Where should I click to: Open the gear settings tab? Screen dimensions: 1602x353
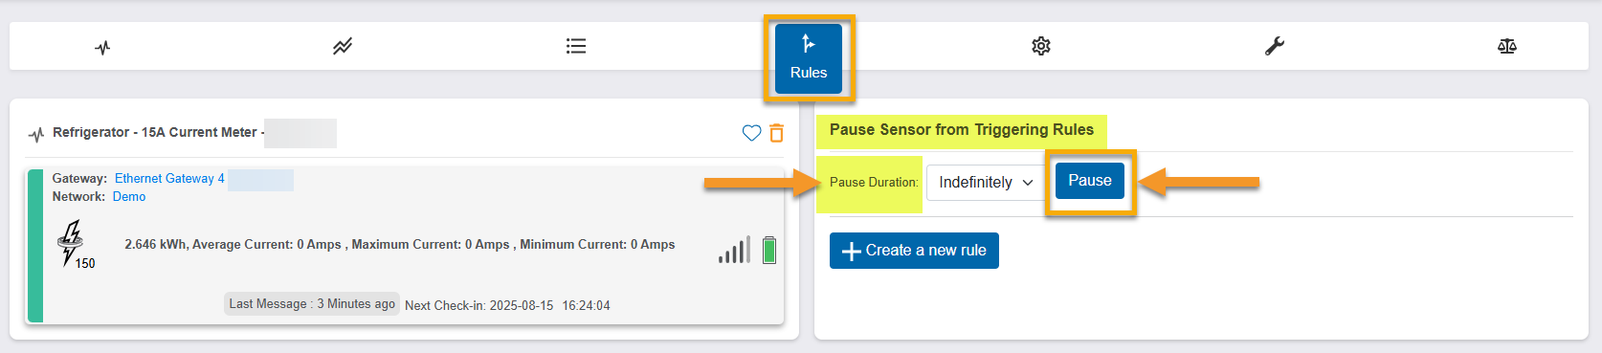tap(1041, 46)
